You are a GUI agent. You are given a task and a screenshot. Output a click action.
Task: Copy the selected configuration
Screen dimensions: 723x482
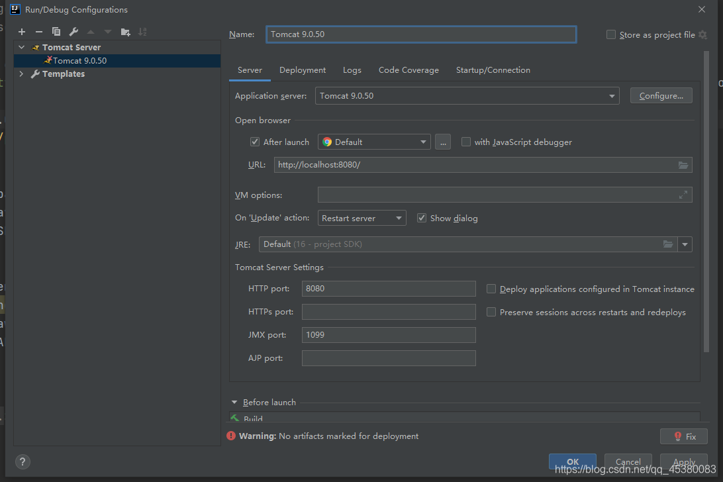56,32
